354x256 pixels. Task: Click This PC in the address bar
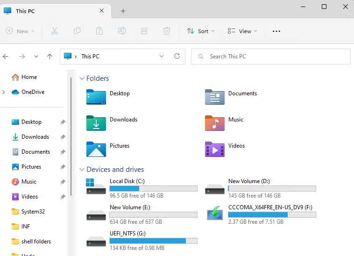tap(90, 57)
